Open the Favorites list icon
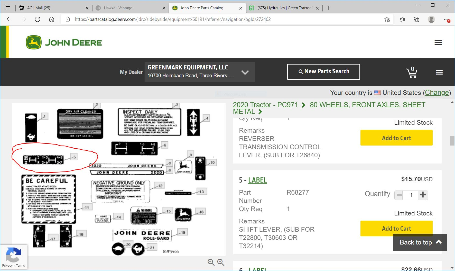 pyautogui.click(x=402, y=19)
